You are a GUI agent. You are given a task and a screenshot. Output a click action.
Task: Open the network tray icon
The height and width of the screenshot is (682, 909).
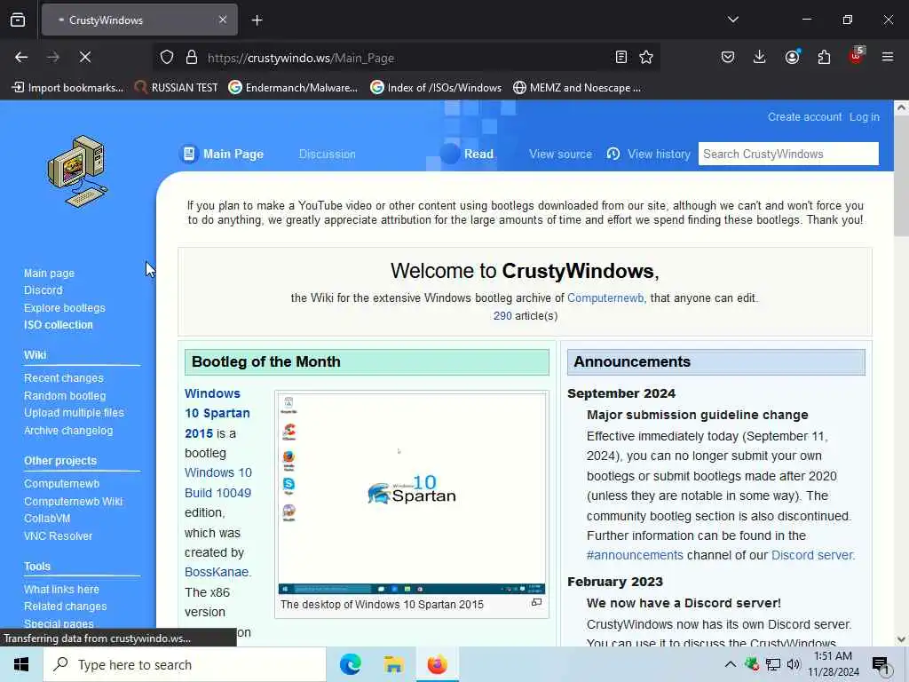click(773, 664)
